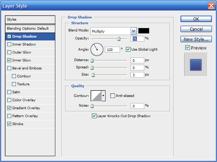Viewport: 217px width, 162px height.
Task: Click the Opacity slider handle
Action: click(119, 39)
